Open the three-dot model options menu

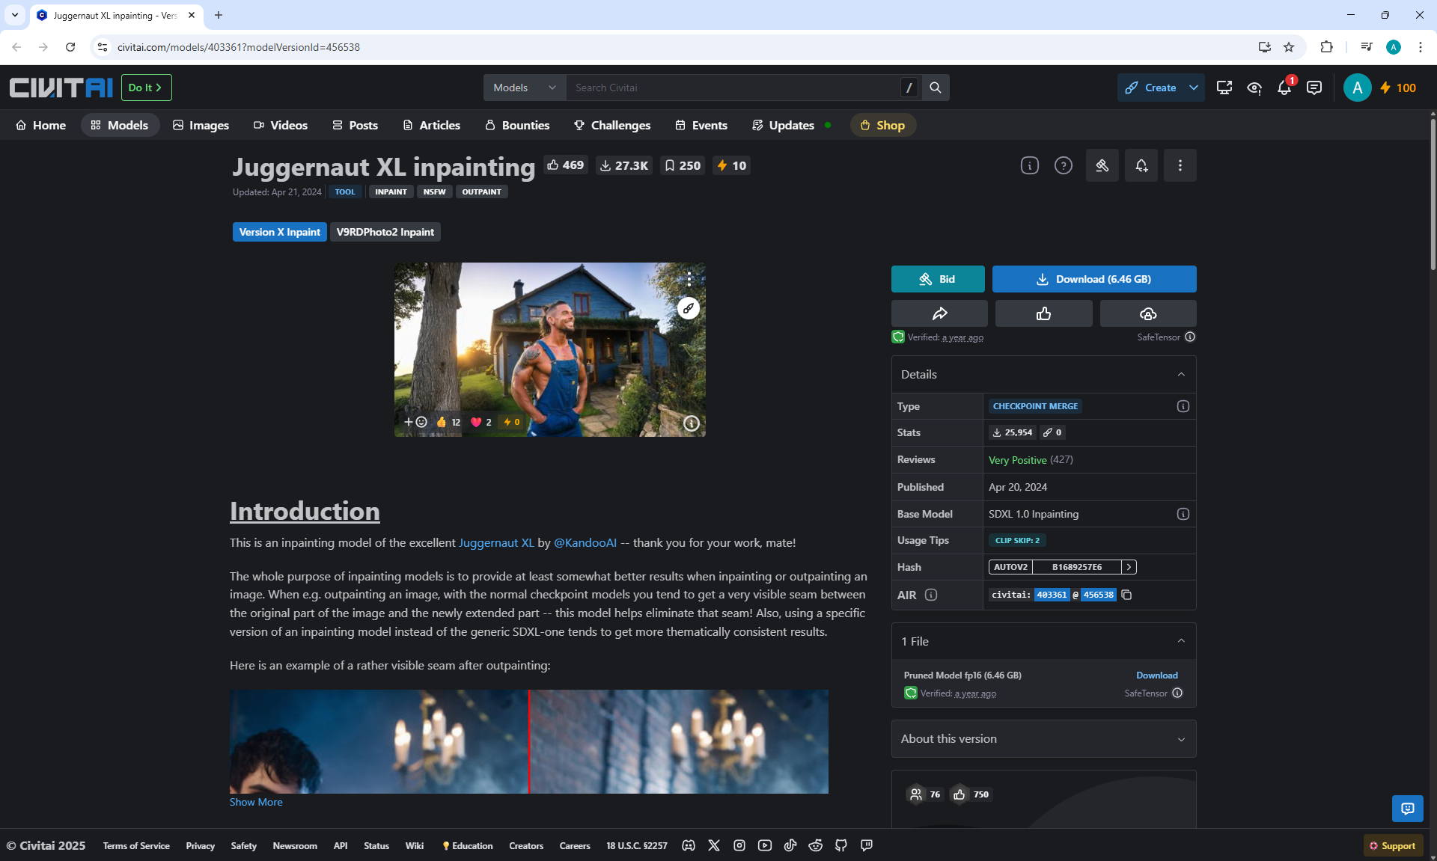1180,165
